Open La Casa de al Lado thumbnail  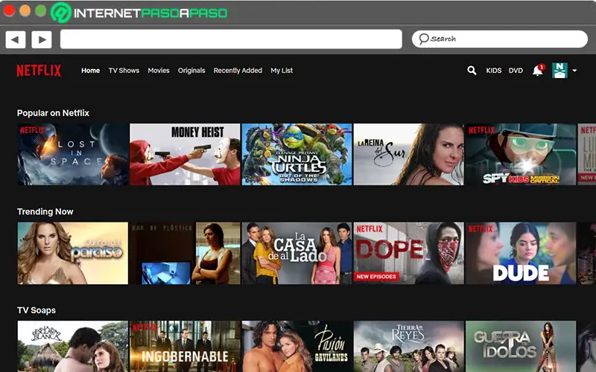(297, 253)
